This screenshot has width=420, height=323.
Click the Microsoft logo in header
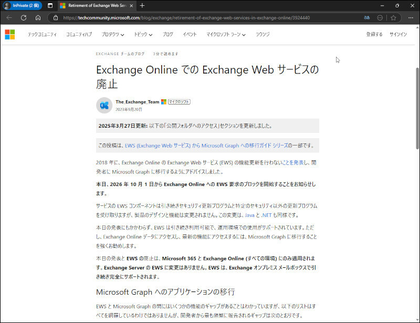[x=10, y=34]
